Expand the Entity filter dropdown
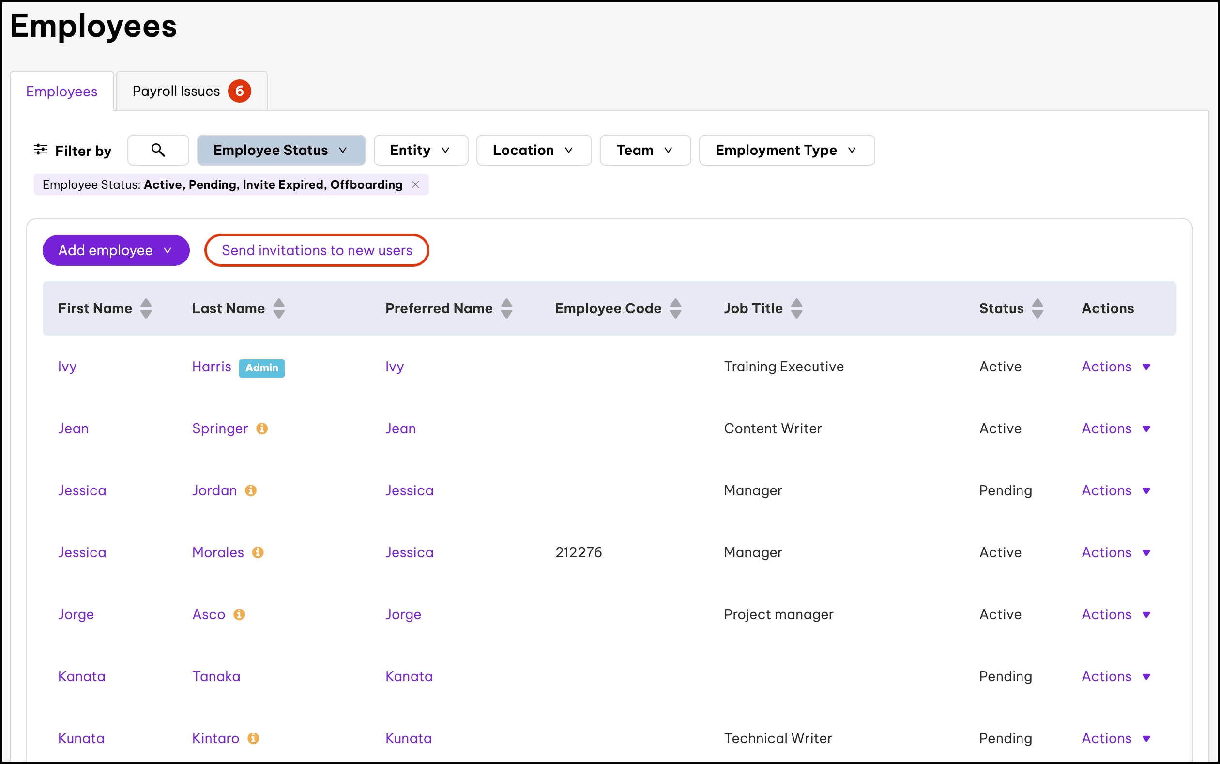Screen dimensions: 1220x764 pos(420,150)
